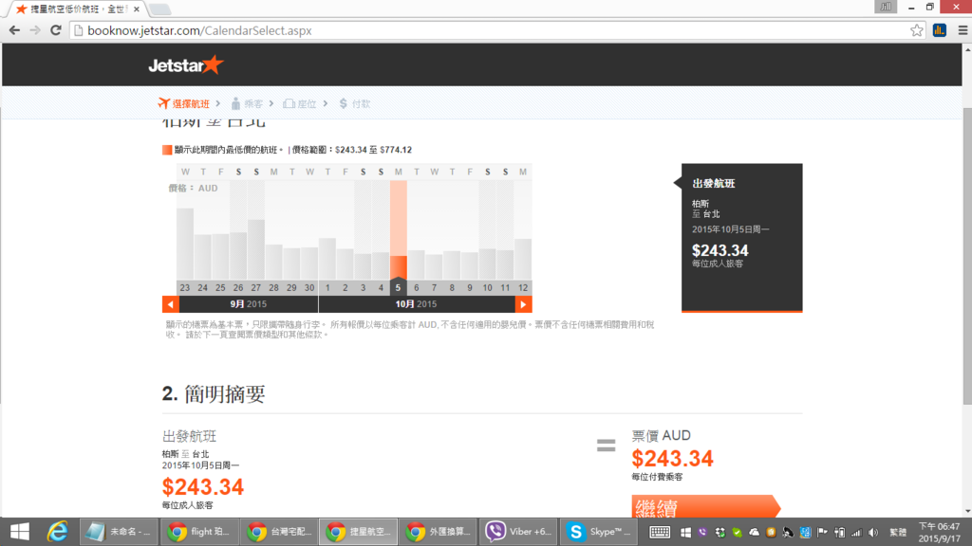Bookmark this page with the star icon
The image size is (972, 546).
pyautogui.click(x=916, y=30)
